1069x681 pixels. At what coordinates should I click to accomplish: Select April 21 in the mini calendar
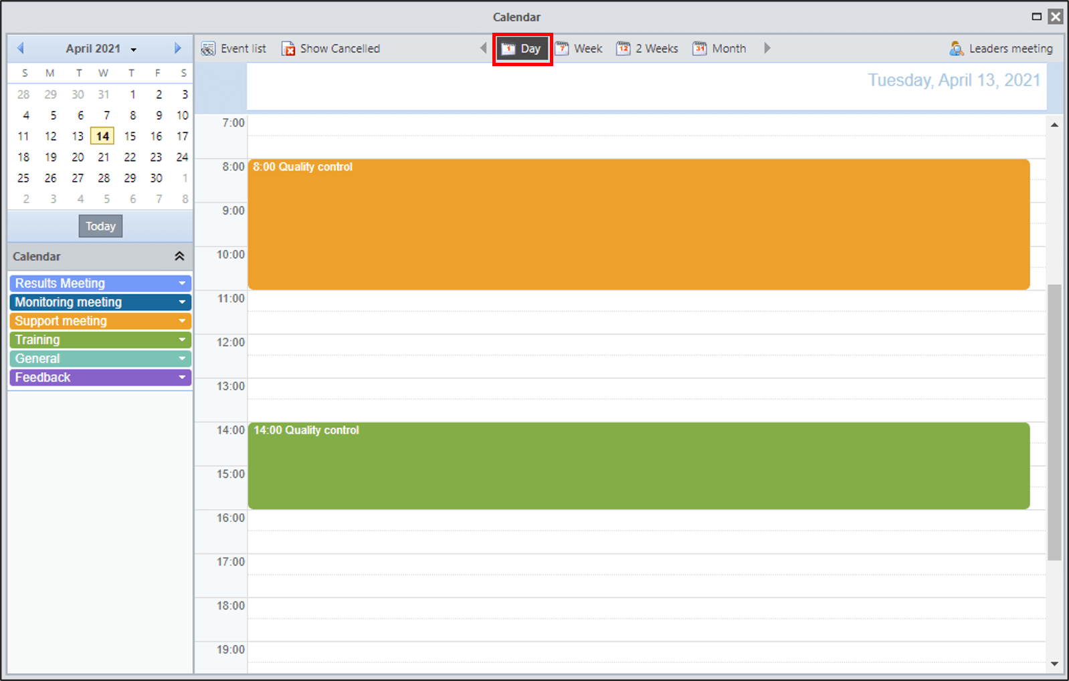coord(104,157)
